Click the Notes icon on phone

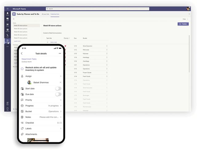tap(22, 117)
